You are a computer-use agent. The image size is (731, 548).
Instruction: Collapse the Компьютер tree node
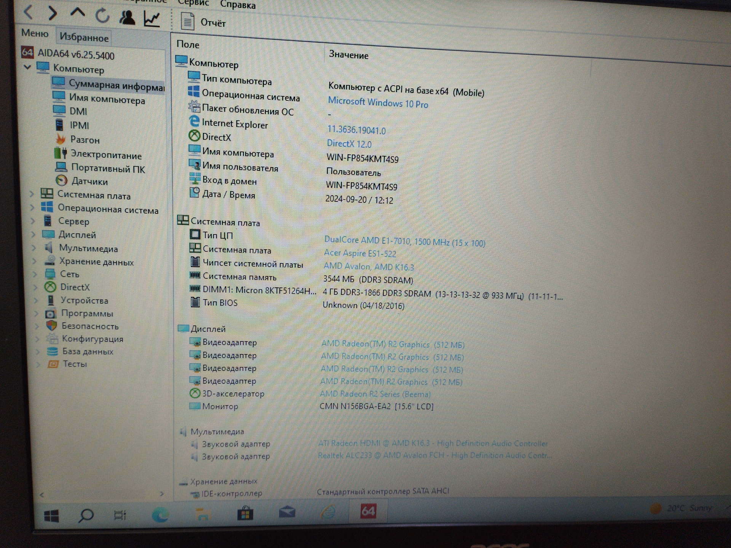point(27,67)
